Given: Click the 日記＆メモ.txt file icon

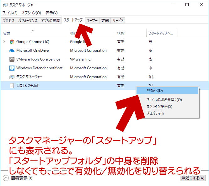Looking at the screenshot, I should (x=12, y=86).
